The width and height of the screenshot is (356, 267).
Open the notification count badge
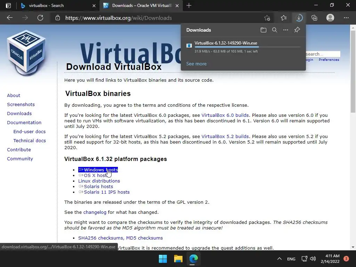tap(346, 259)
